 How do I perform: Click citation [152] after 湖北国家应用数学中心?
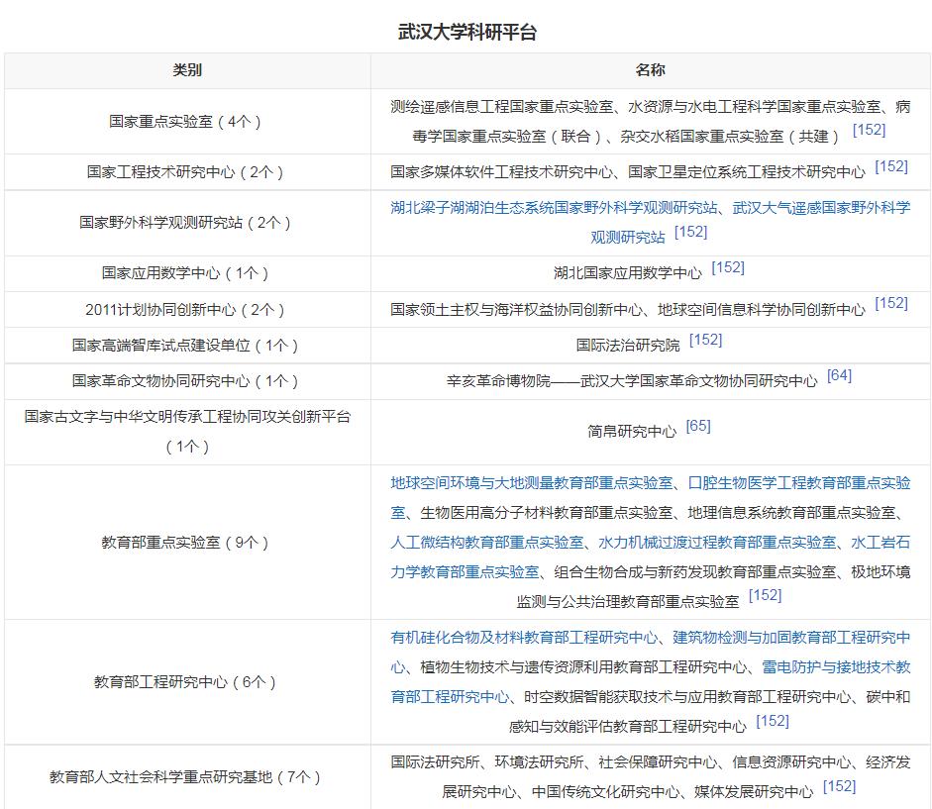(728, 267)
